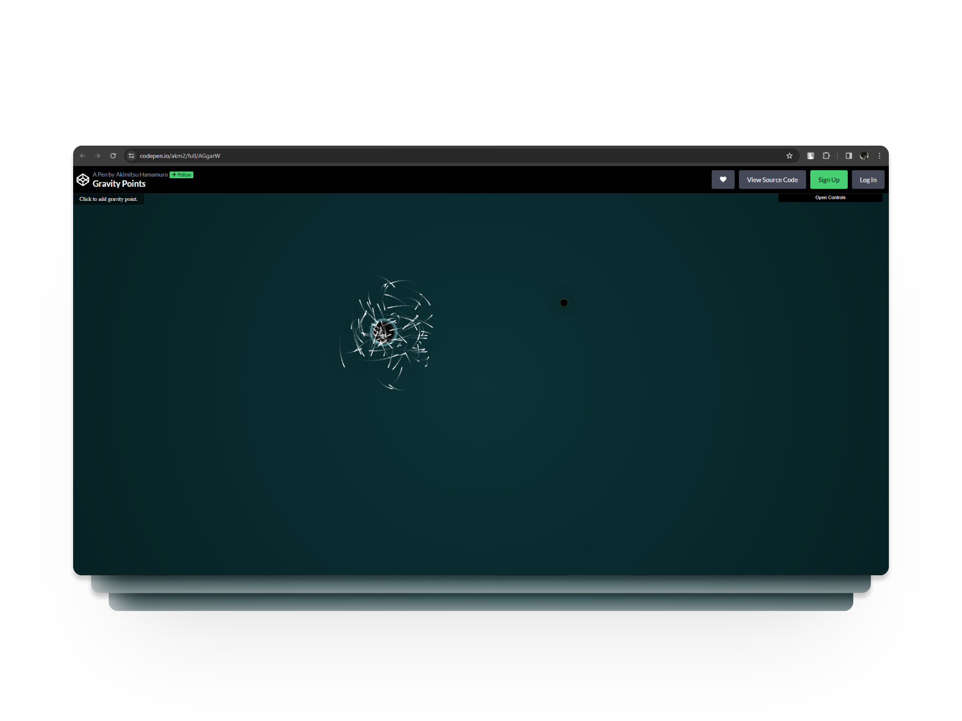Click the CodePen logo

[x=83, y=180]
